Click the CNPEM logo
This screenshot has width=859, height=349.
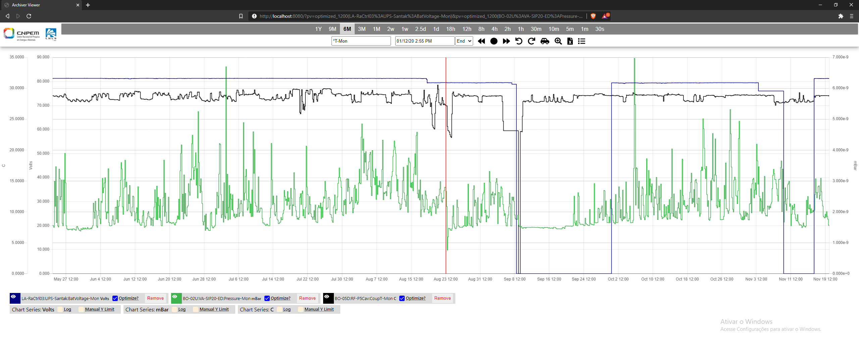click(21, 34)
